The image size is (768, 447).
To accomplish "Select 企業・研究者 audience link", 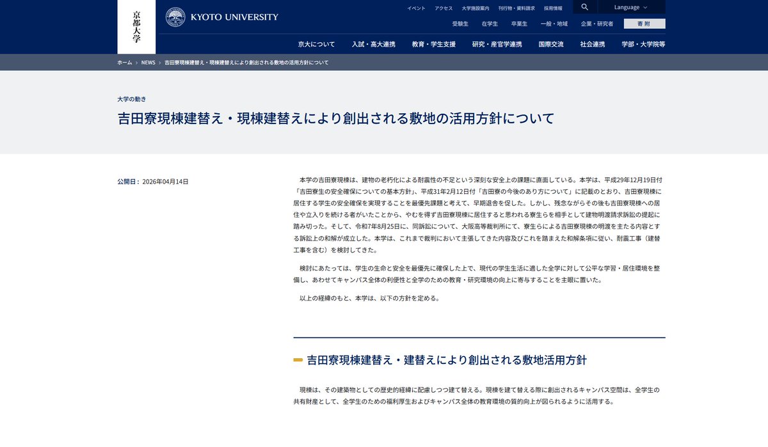I will (596, 24).
